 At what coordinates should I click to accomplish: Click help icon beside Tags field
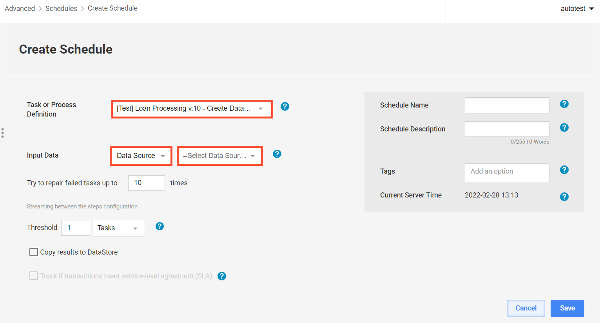(564, 170)
